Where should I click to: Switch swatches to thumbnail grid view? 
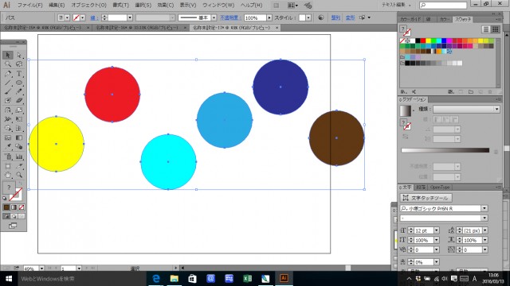pyautogui.click(x=495, y=29)
